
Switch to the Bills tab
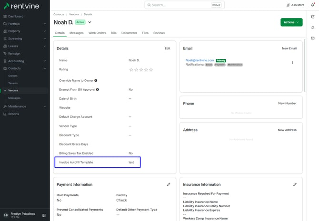coord(113,33)
